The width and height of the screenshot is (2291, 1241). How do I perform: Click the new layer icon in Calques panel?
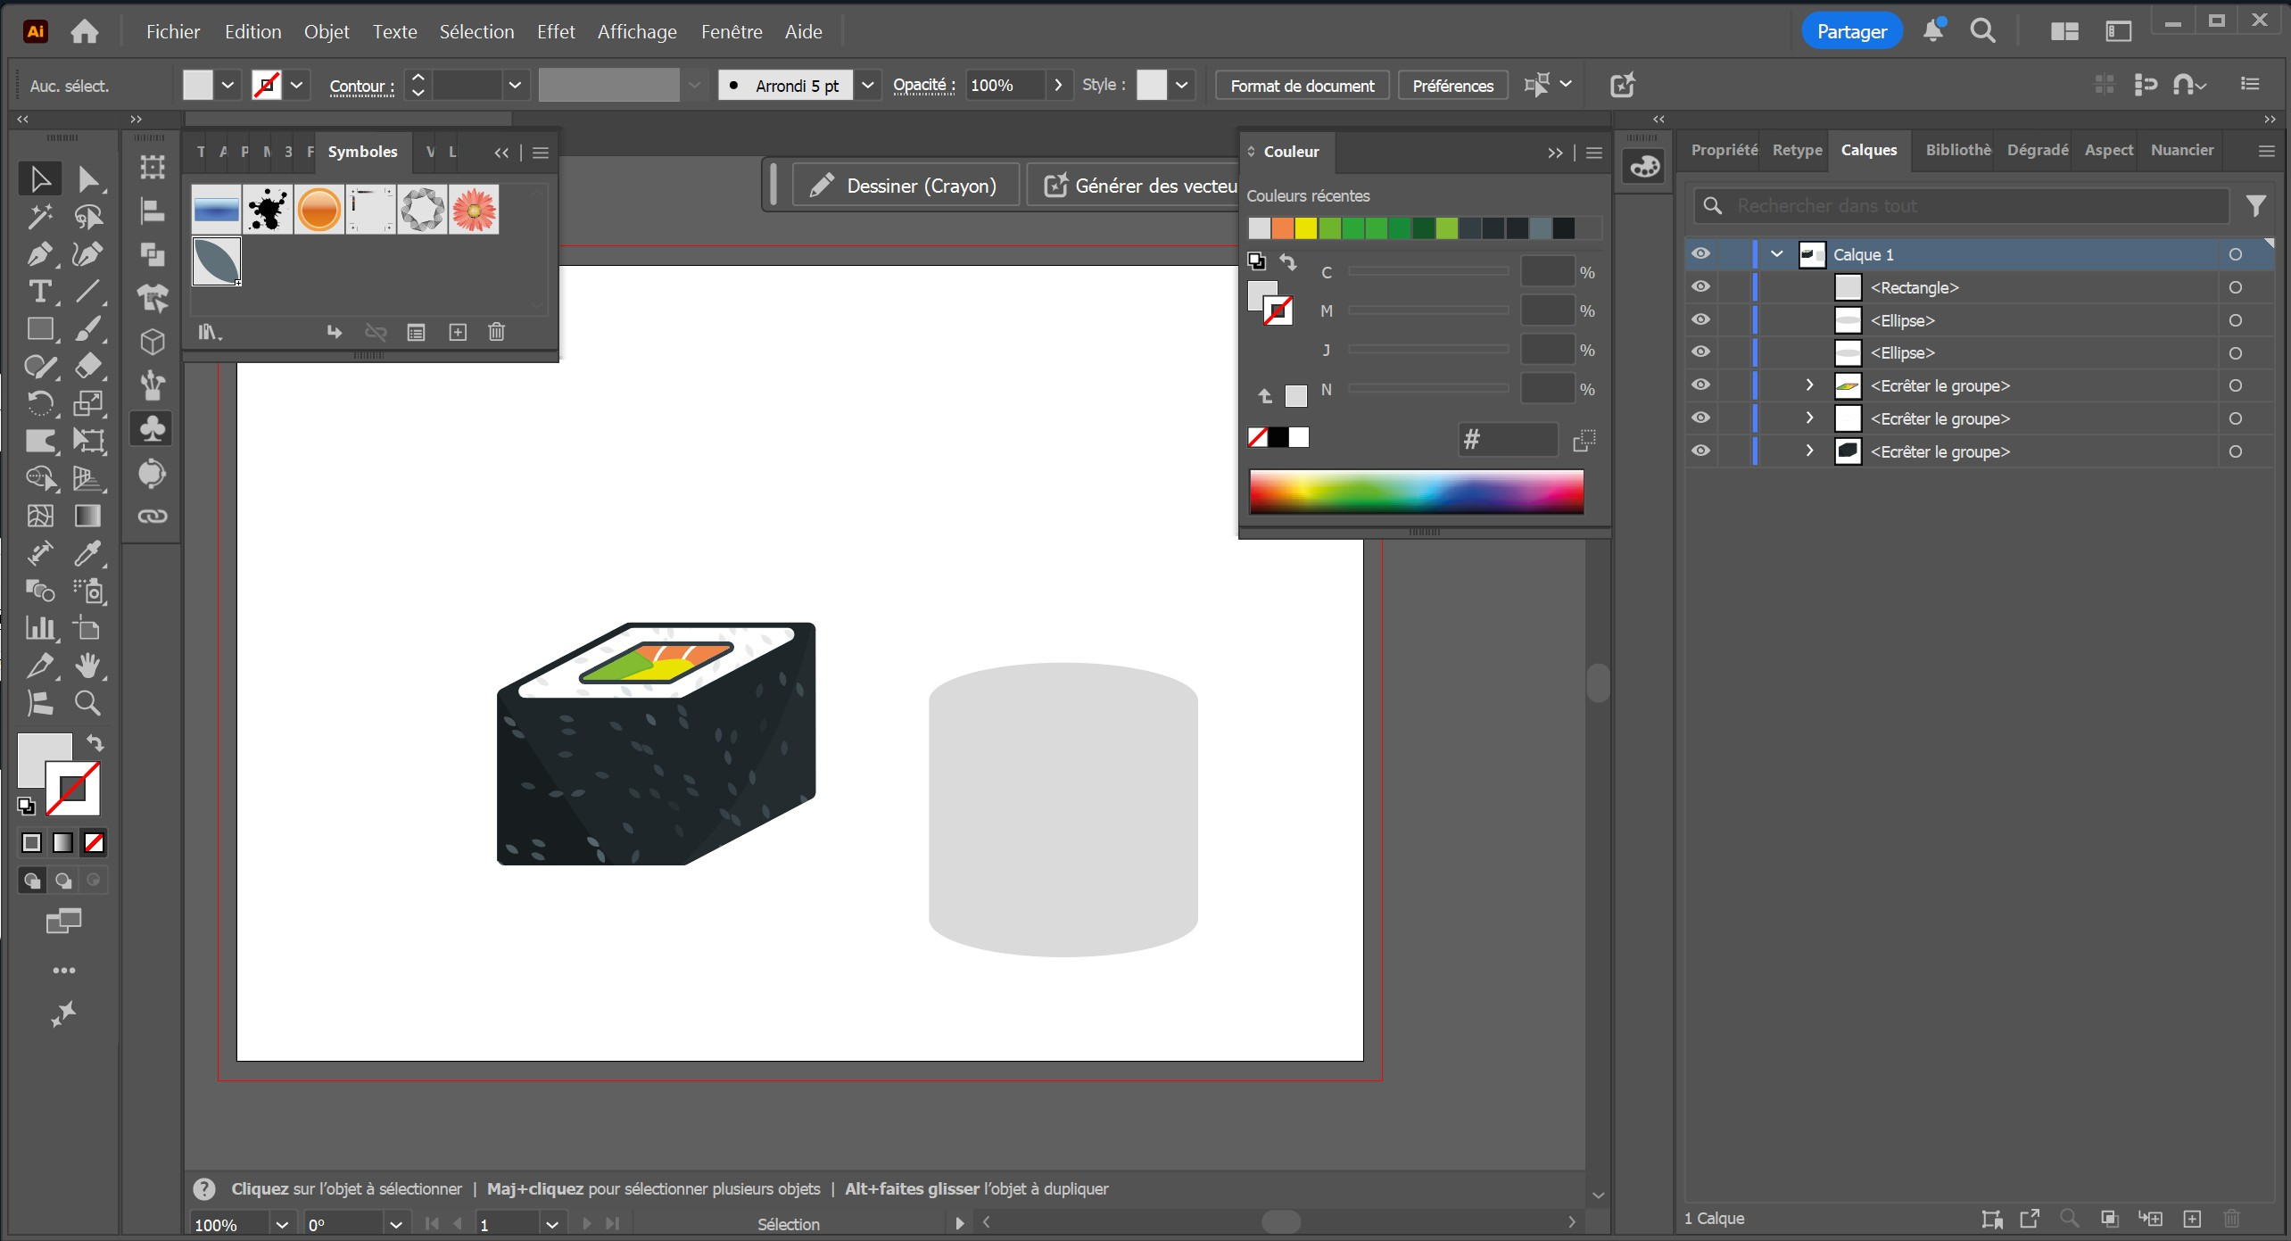tap(2192, 1219)
